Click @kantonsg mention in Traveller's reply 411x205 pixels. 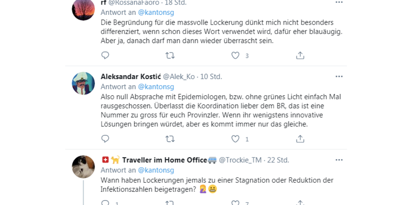click(x=156, y=170)
